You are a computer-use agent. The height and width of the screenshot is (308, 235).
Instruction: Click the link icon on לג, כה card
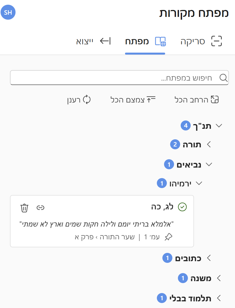point(40,207)
